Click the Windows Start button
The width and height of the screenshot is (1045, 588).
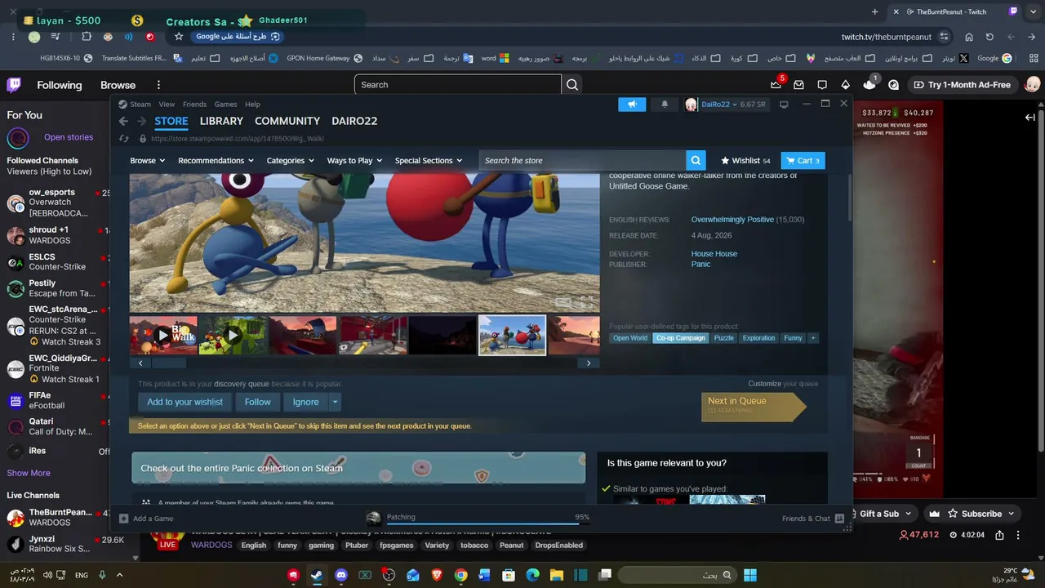point(750,575)
